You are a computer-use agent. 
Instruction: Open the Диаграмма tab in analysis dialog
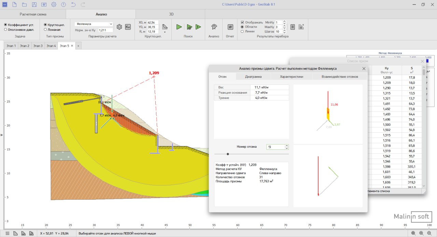(x=253, y=77)
